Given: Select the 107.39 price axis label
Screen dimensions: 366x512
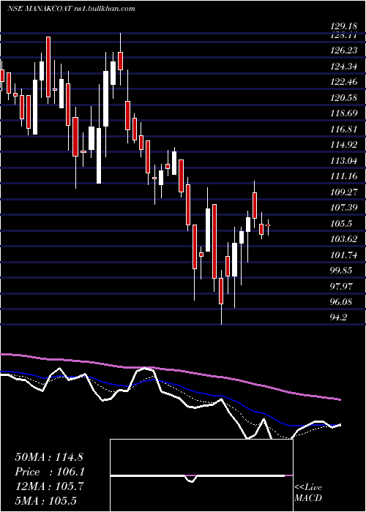Looking at the screenshot, I should (344, 208).
